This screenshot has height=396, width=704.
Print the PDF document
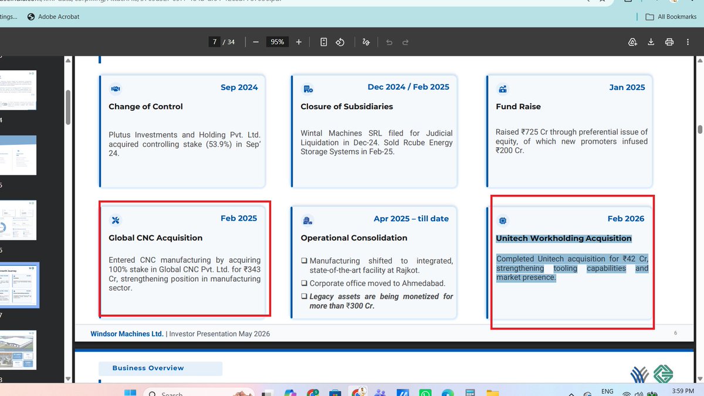[x=669, y=42]
